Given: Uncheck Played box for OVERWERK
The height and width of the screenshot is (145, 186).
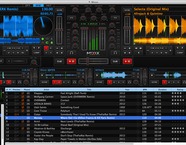Looking at the screenshot, I should coord(23,100).
